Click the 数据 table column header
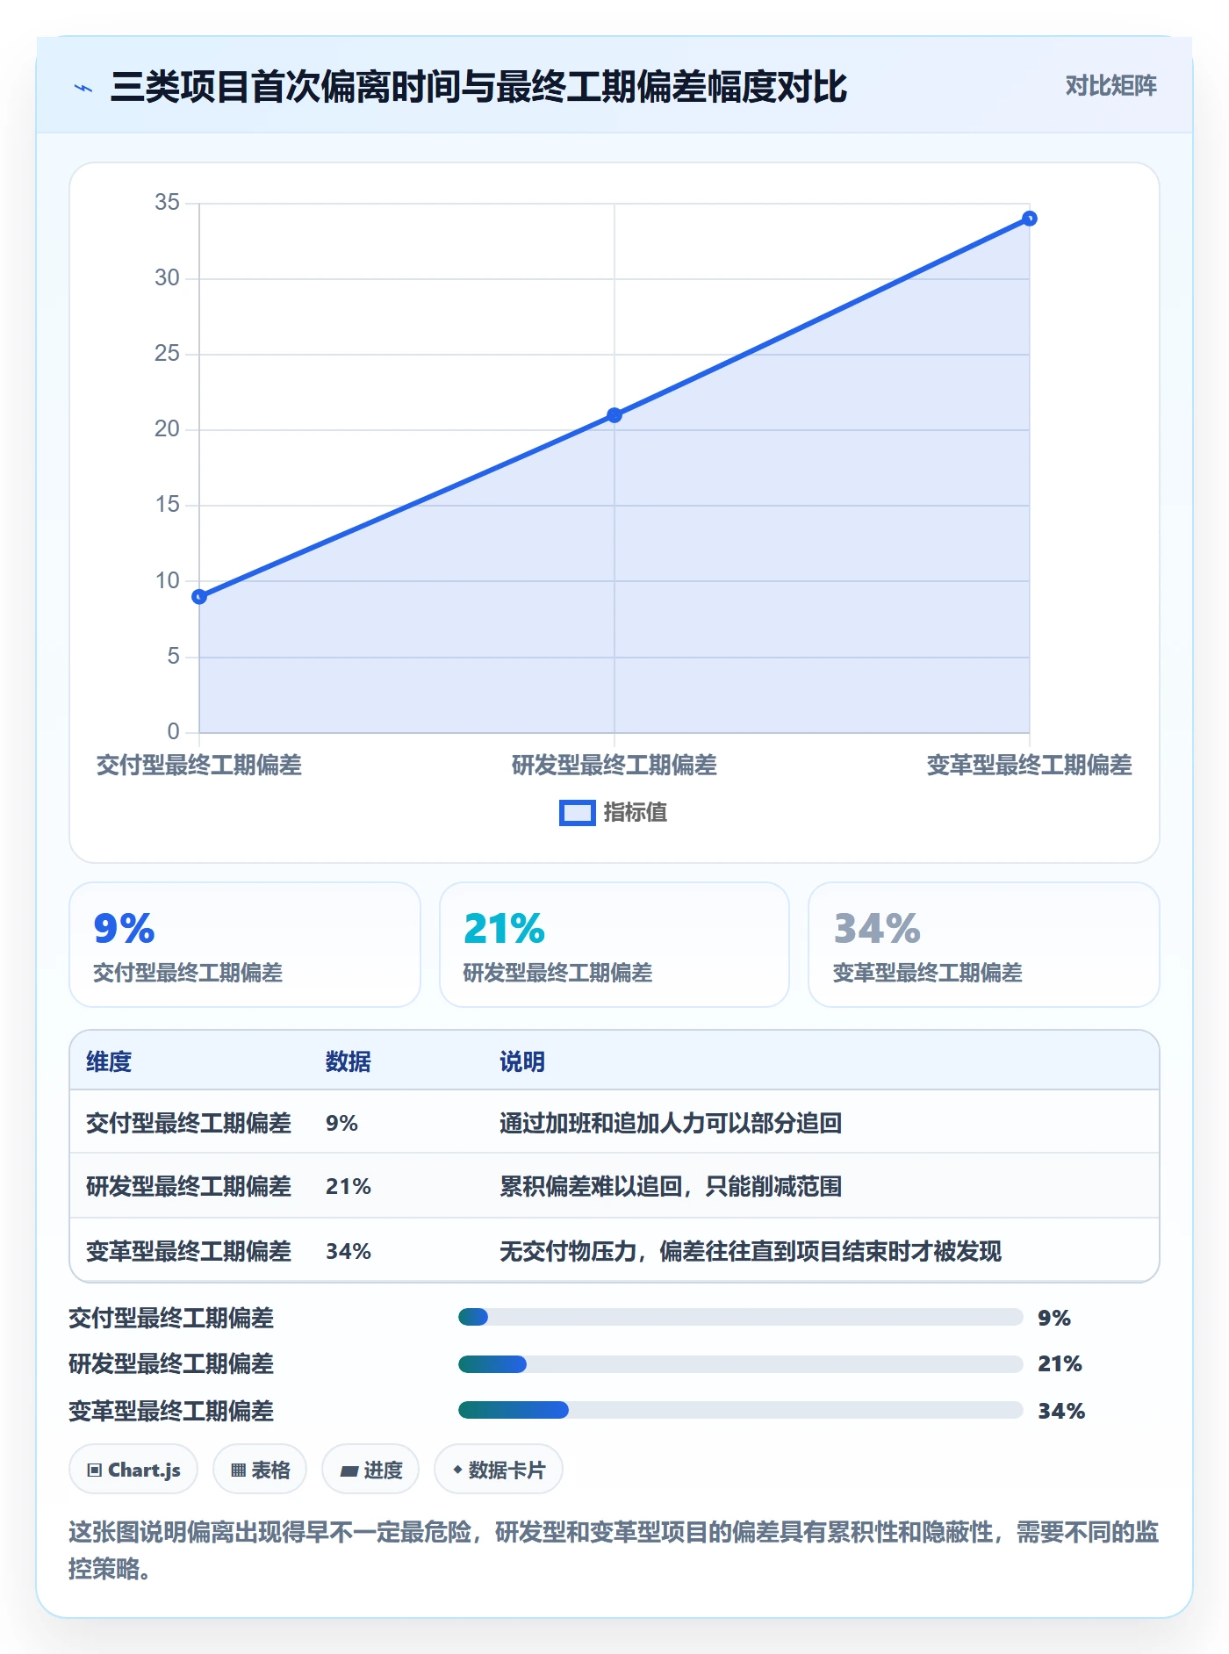This screenshot has height=1654, width=1229. coord(349,1062)
